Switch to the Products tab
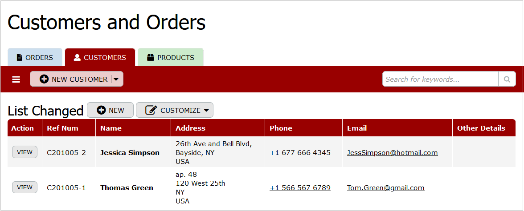 171,58
